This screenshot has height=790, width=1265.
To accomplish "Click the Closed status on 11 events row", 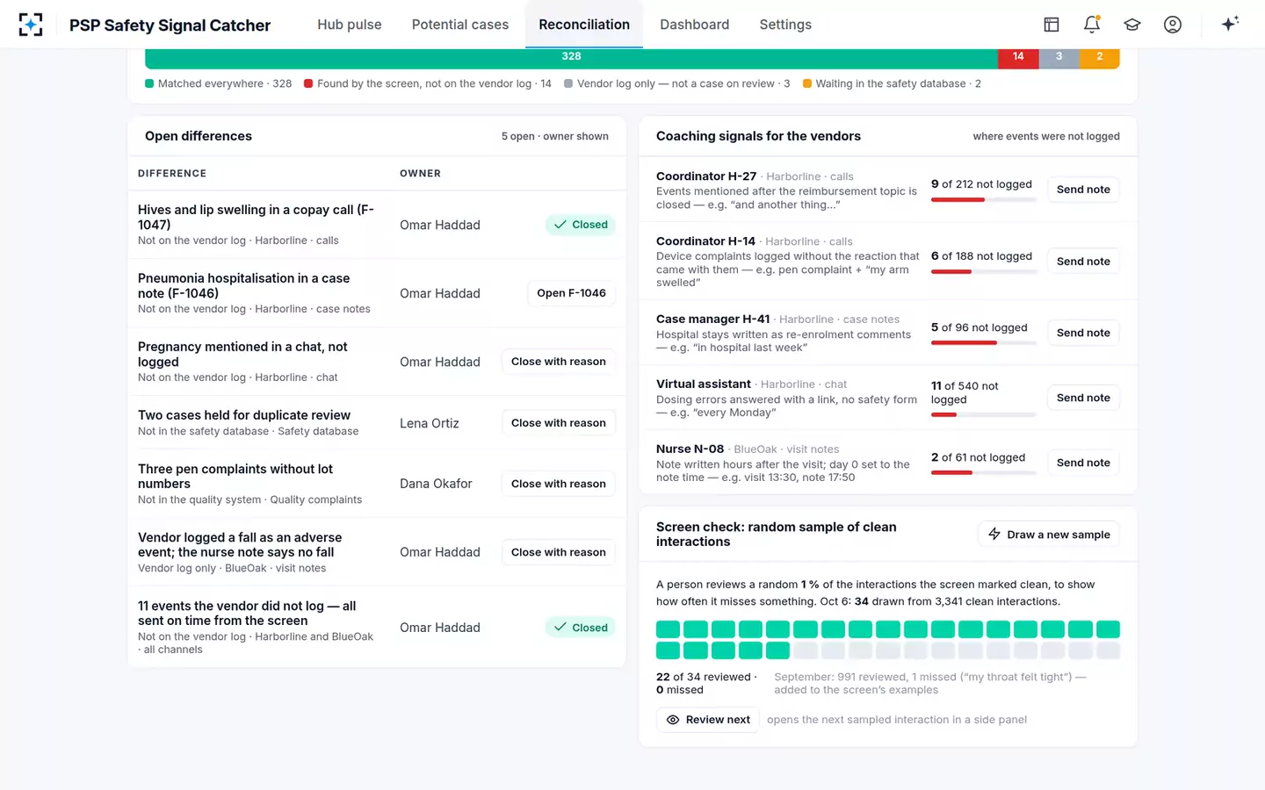I will tap(581, 628).
